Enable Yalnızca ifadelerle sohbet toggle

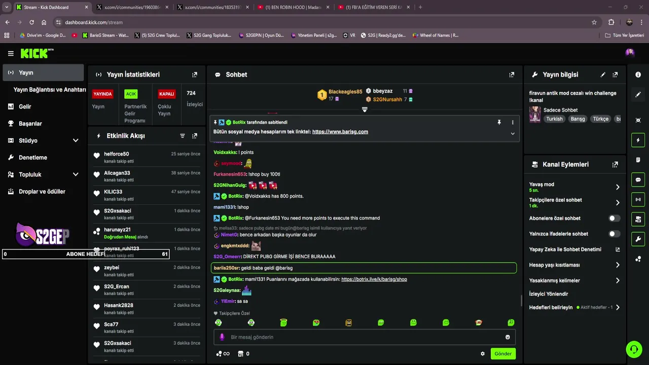614,234
